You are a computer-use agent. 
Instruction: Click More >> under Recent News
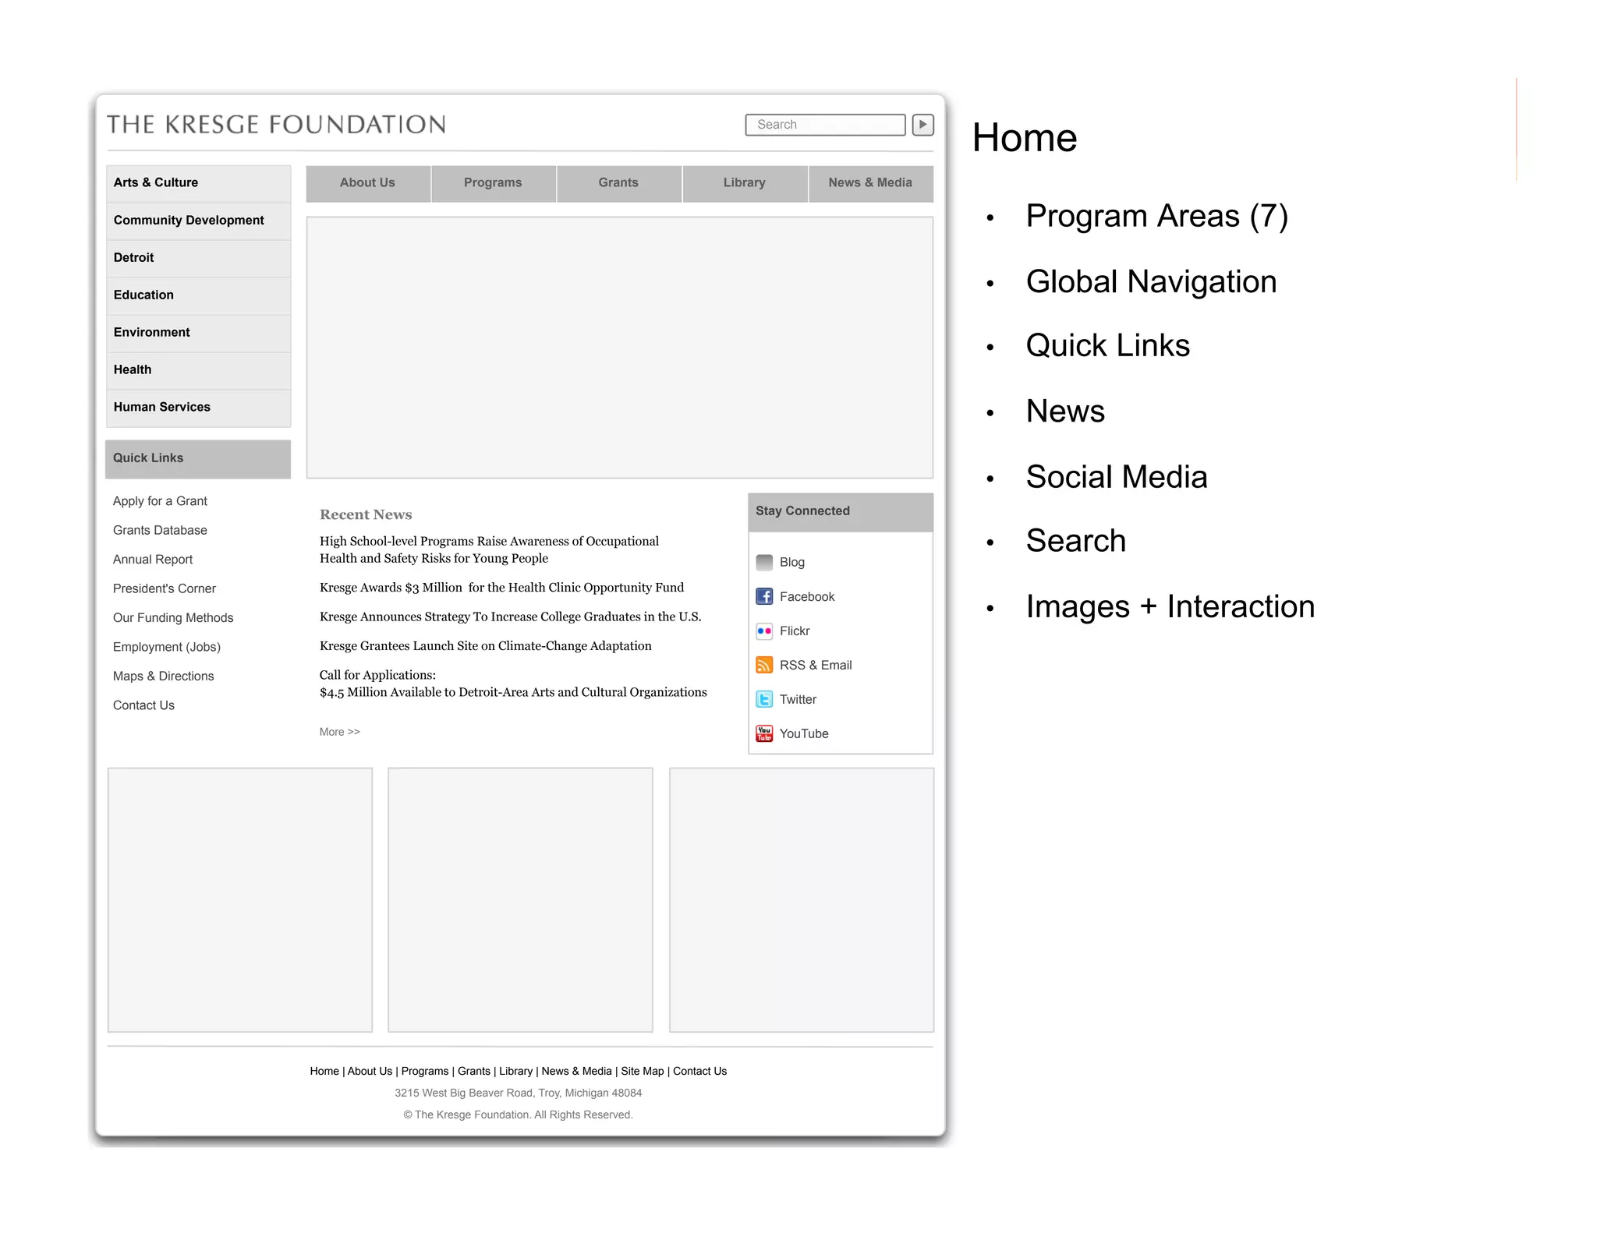click(339, 732)
